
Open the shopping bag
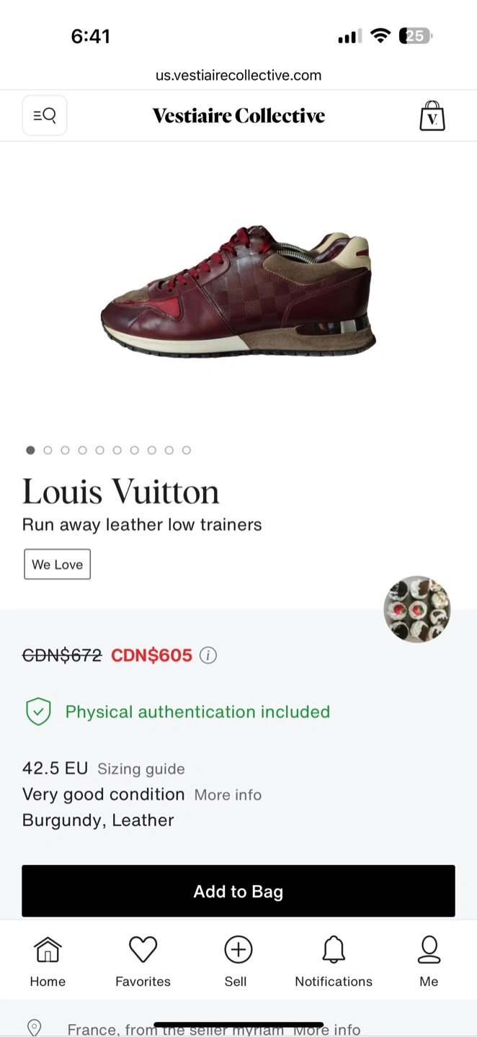[432, 115]
